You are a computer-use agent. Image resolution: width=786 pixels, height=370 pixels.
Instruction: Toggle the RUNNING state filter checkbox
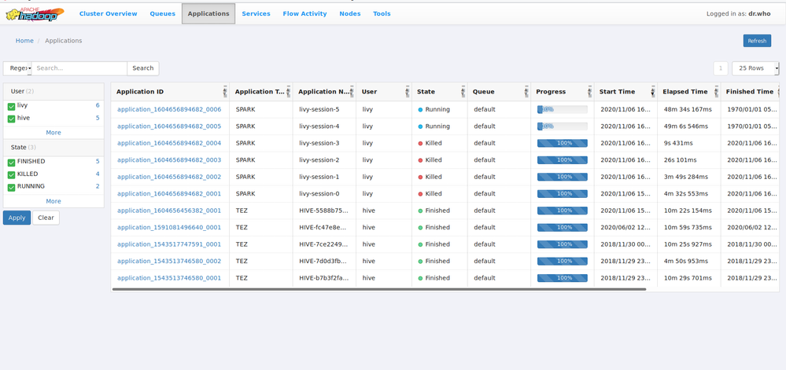coord(12,187)
